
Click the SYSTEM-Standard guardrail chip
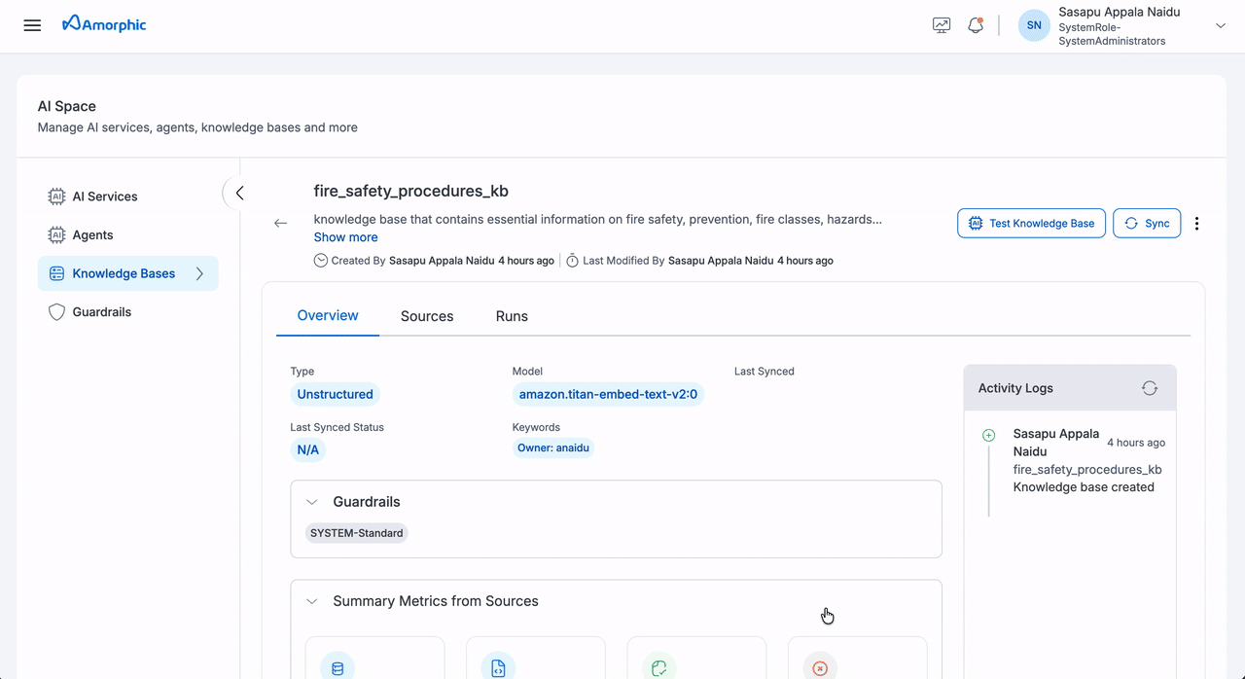(x=356, y=532)
